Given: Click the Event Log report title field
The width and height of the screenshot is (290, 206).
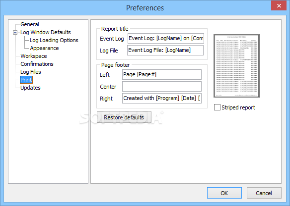Looking at the screenshot, I should (x=166, y=38).
